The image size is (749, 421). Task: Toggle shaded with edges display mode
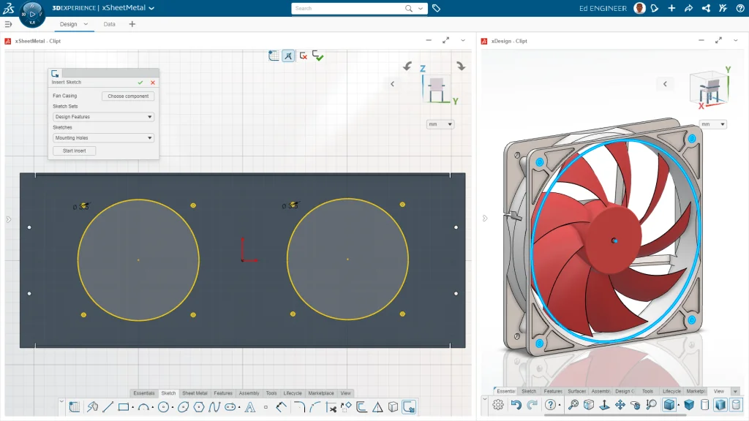click(669, 405)
